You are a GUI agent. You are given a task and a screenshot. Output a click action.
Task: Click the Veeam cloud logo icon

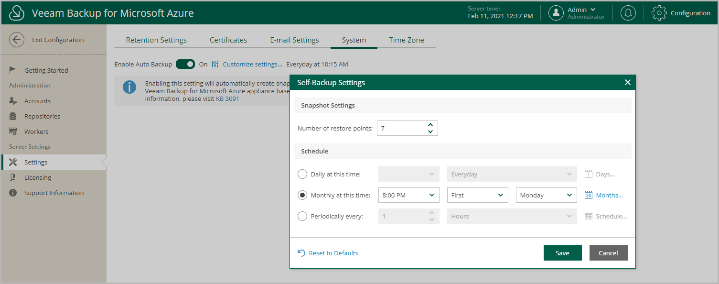coord(17,13)
